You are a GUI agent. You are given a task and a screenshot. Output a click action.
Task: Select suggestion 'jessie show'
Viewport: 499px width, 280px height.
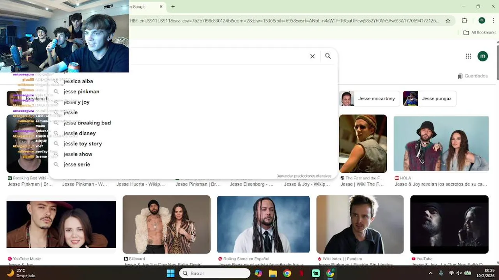(193, 154)
